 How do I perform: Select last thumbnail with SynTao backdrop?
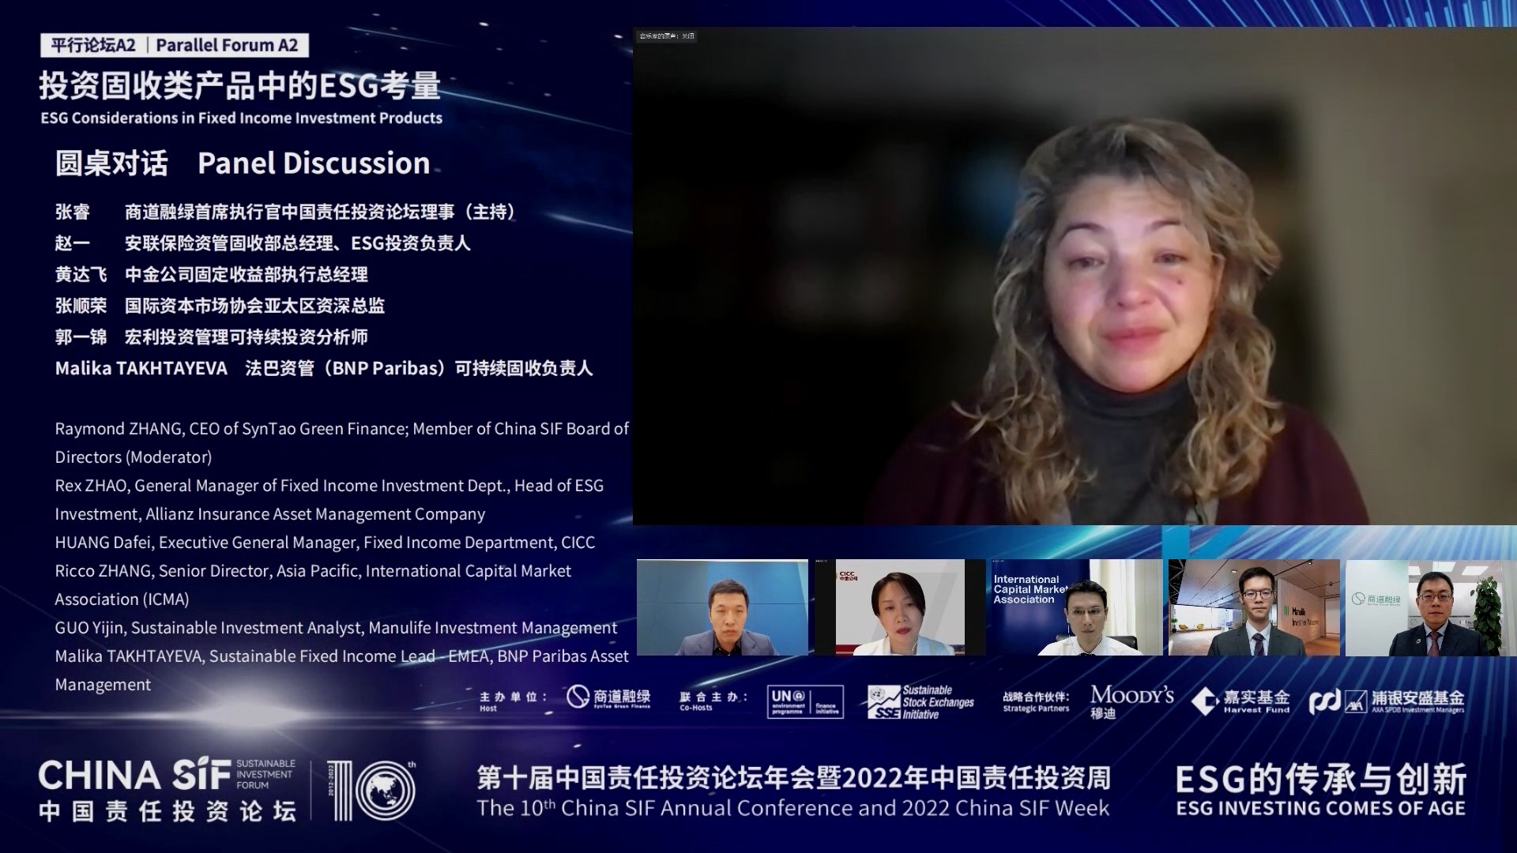click(1430, 607)
